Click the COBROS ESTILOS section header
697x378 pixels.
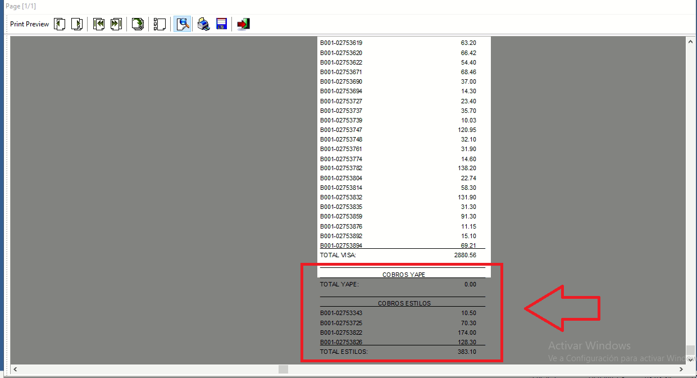coord(404,303)
